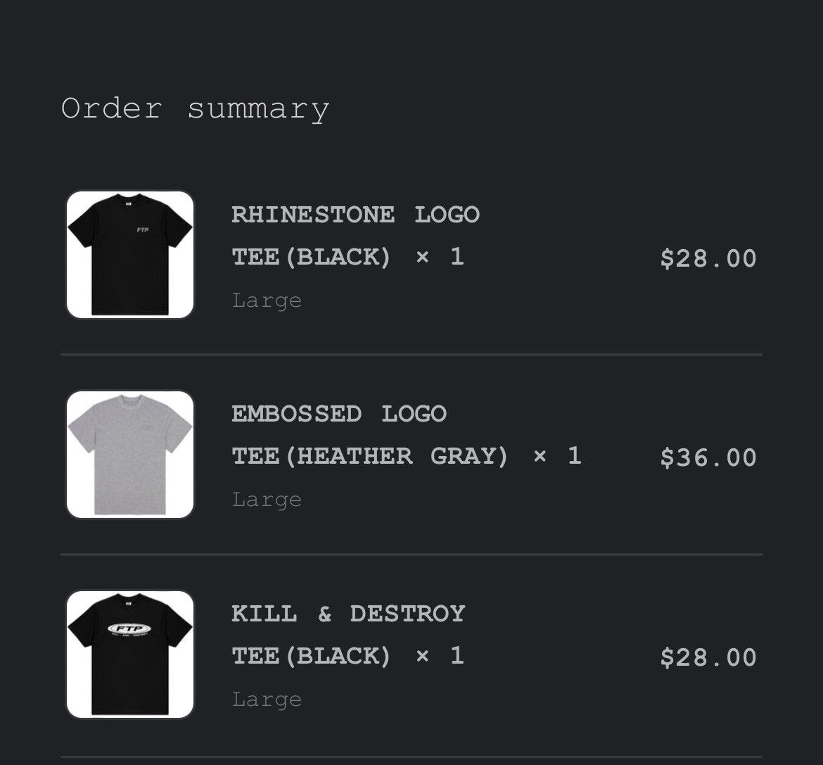The height and width of the screenshot is (765, 823).
Task: Click the $28.00 price of Rhinestone Logo Tee
Action: (x=708, y=258)
